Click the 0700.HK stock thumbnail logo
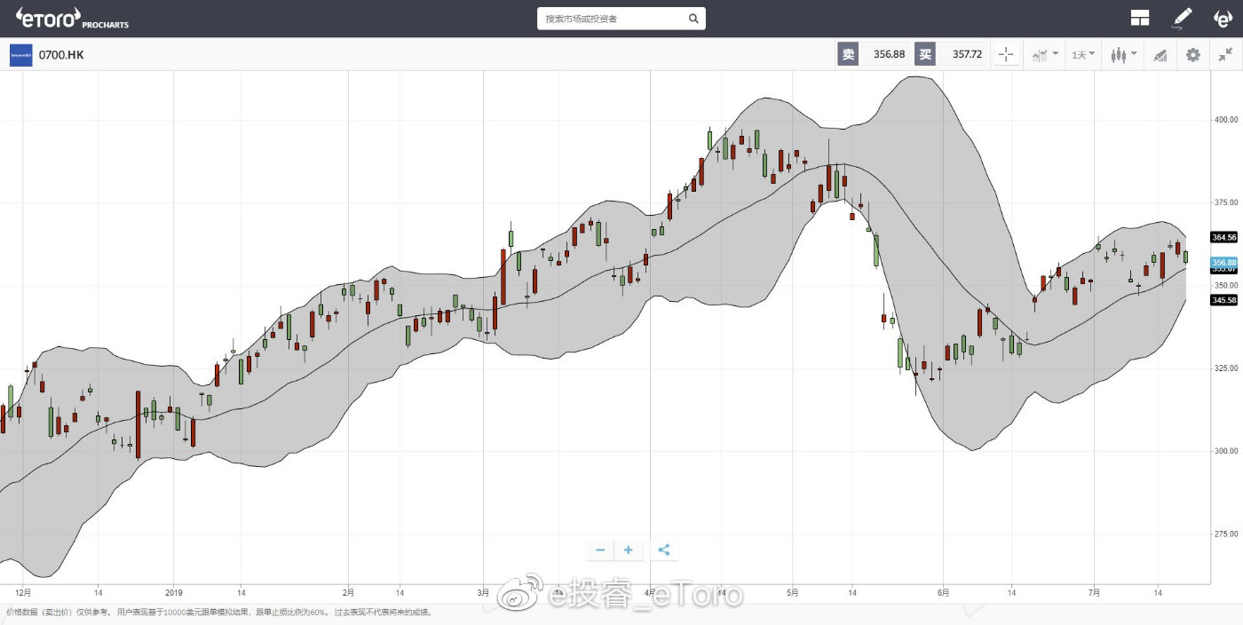The image size is (1243, 625). [20, 55]
